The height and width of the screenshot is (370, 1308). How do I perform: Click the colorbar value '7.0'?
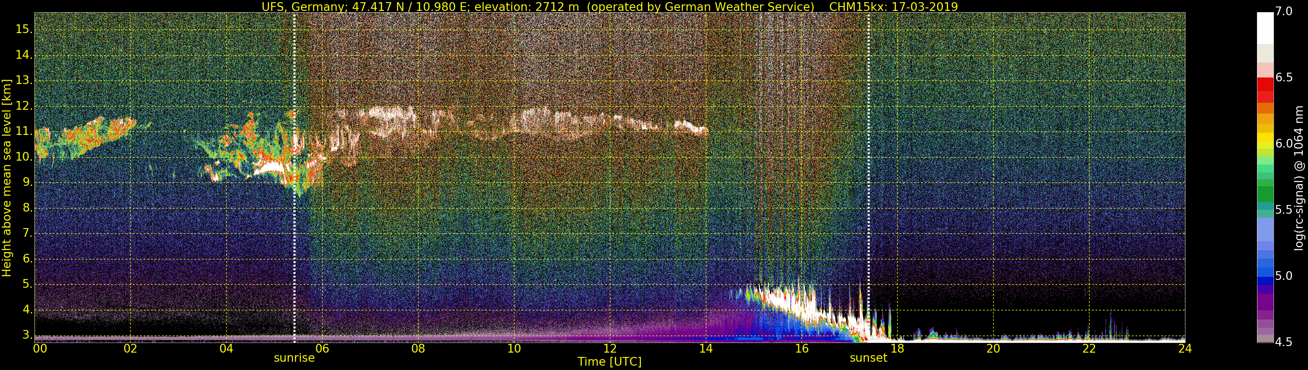pyautogui.click(x=1283, y=11)
